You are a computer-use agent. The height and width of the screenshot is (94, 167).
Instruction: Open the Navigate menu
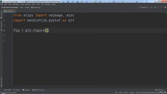point(16,4)
